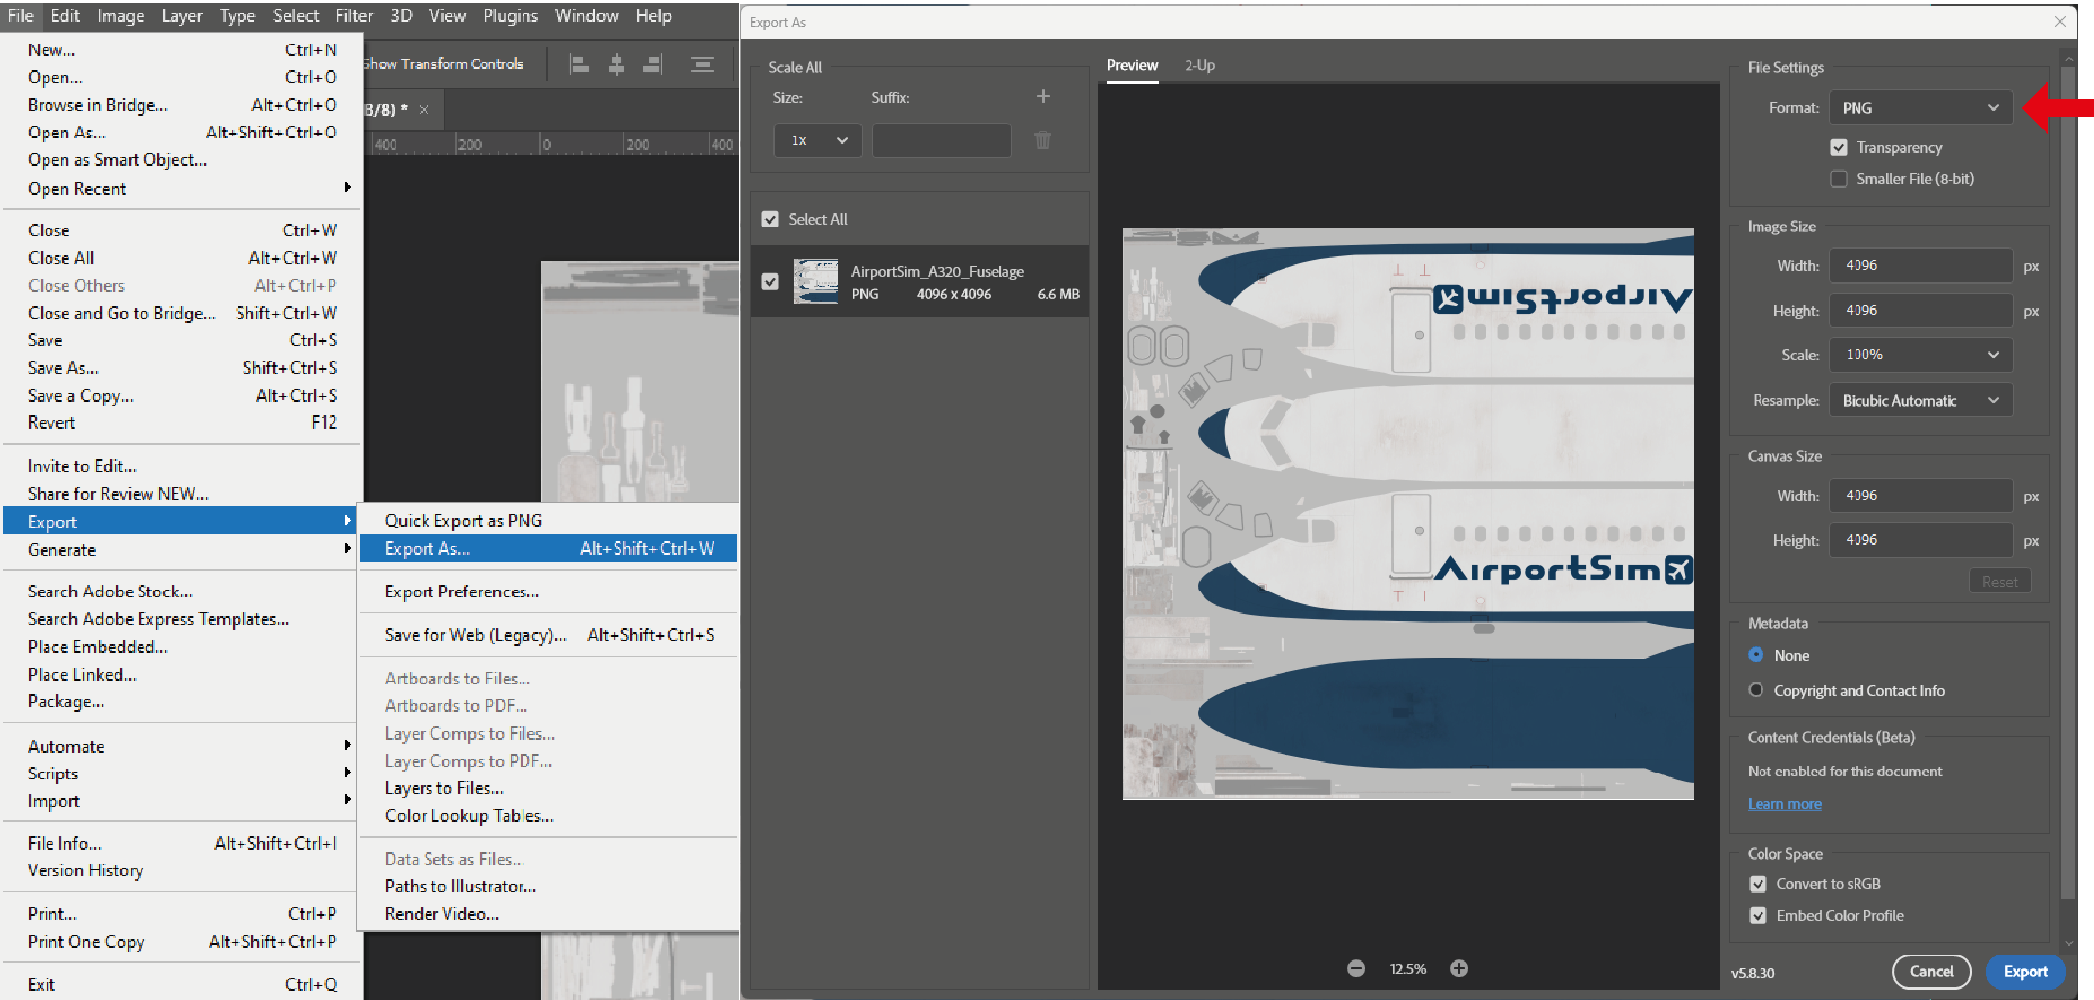
Task: Toggle the Select All checkbox
Action: click(x=770, y=219)
